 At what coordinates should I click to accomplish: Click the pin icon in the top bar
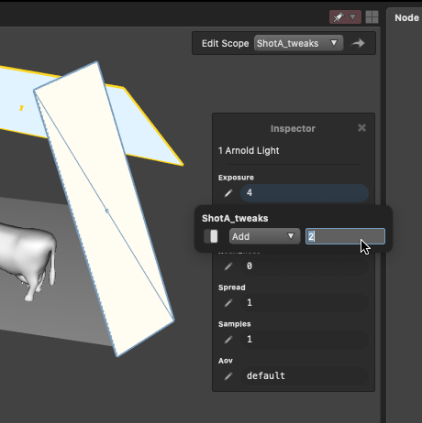tap(339, 17)
